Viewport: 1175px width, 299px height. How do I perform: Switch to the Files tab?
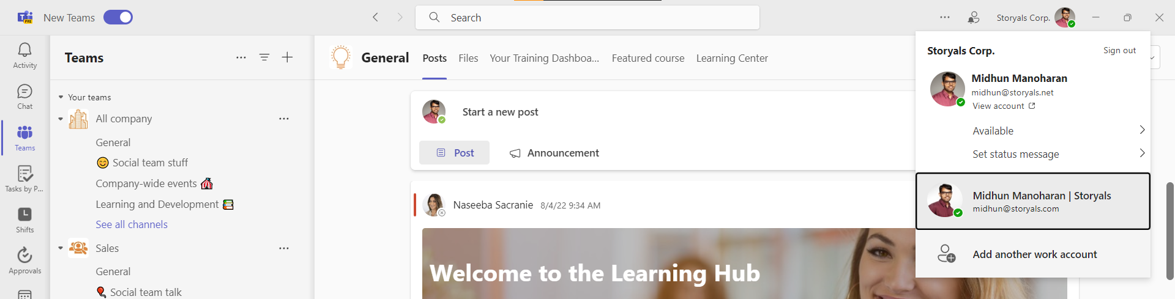[468, 58]
